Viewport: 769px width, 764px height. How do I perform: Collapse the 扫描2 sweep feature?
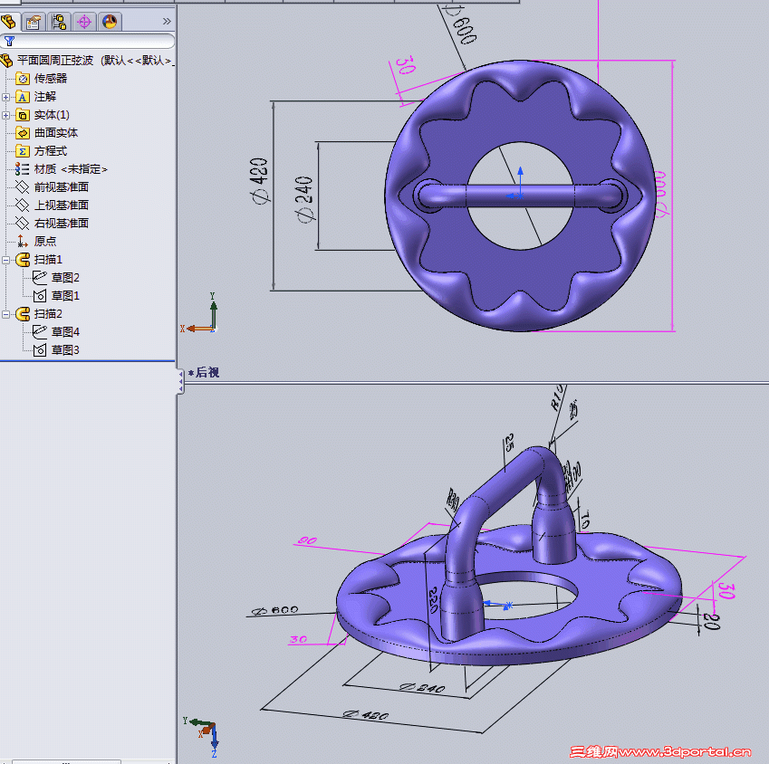pos(5,314)
